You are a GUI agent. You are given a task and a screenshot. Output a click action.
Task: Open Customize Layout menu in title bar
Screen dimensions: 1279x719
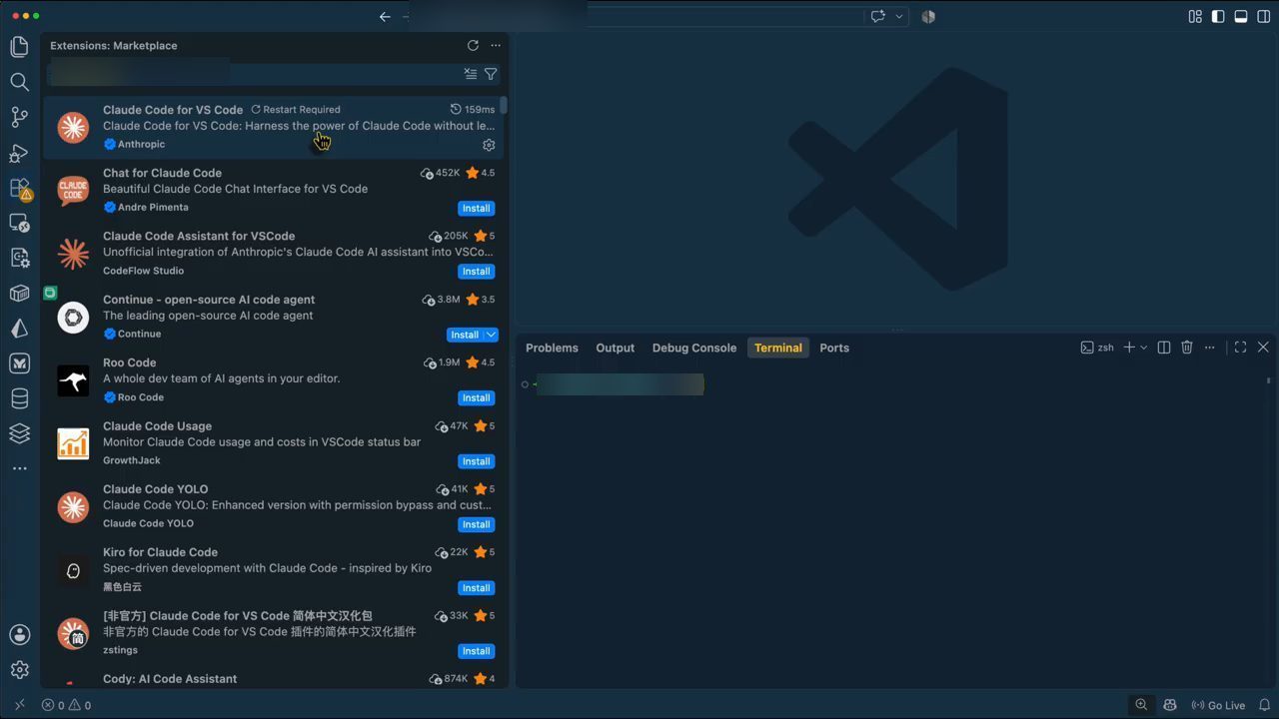pos(1195,16)
